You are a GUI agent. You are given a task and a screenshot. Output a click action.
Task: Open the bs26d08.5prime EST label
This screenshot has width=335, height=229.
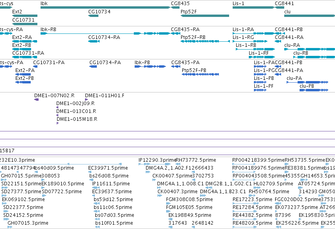109,176
